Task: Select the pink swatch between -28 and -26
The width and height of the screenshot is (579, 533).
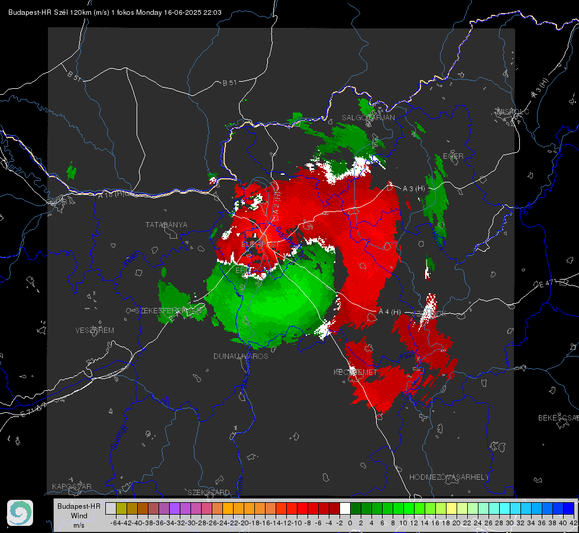Action: [x=207, y=508]
